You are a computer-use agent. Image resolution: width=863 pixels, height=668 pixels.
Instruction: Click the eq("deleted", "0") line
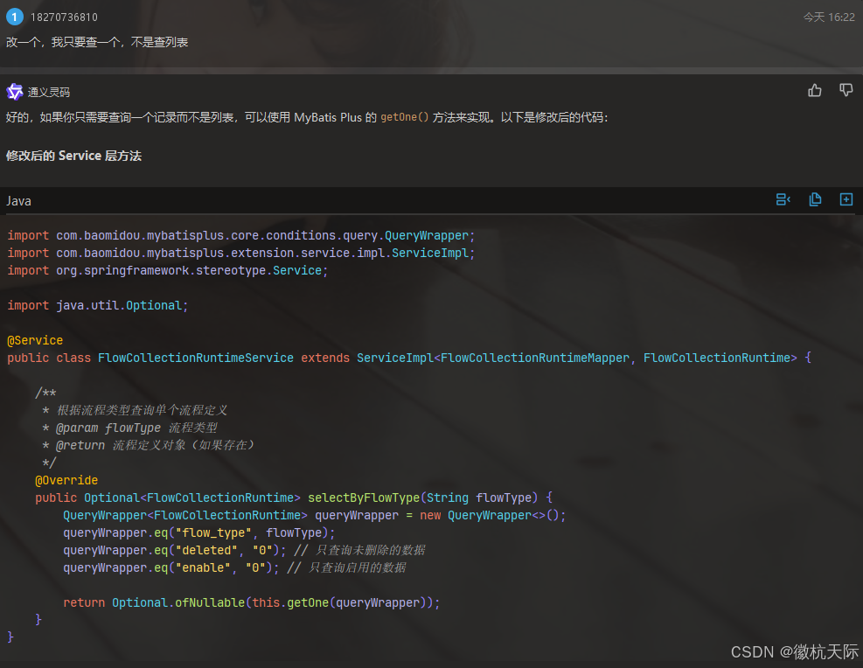point(244,550)
